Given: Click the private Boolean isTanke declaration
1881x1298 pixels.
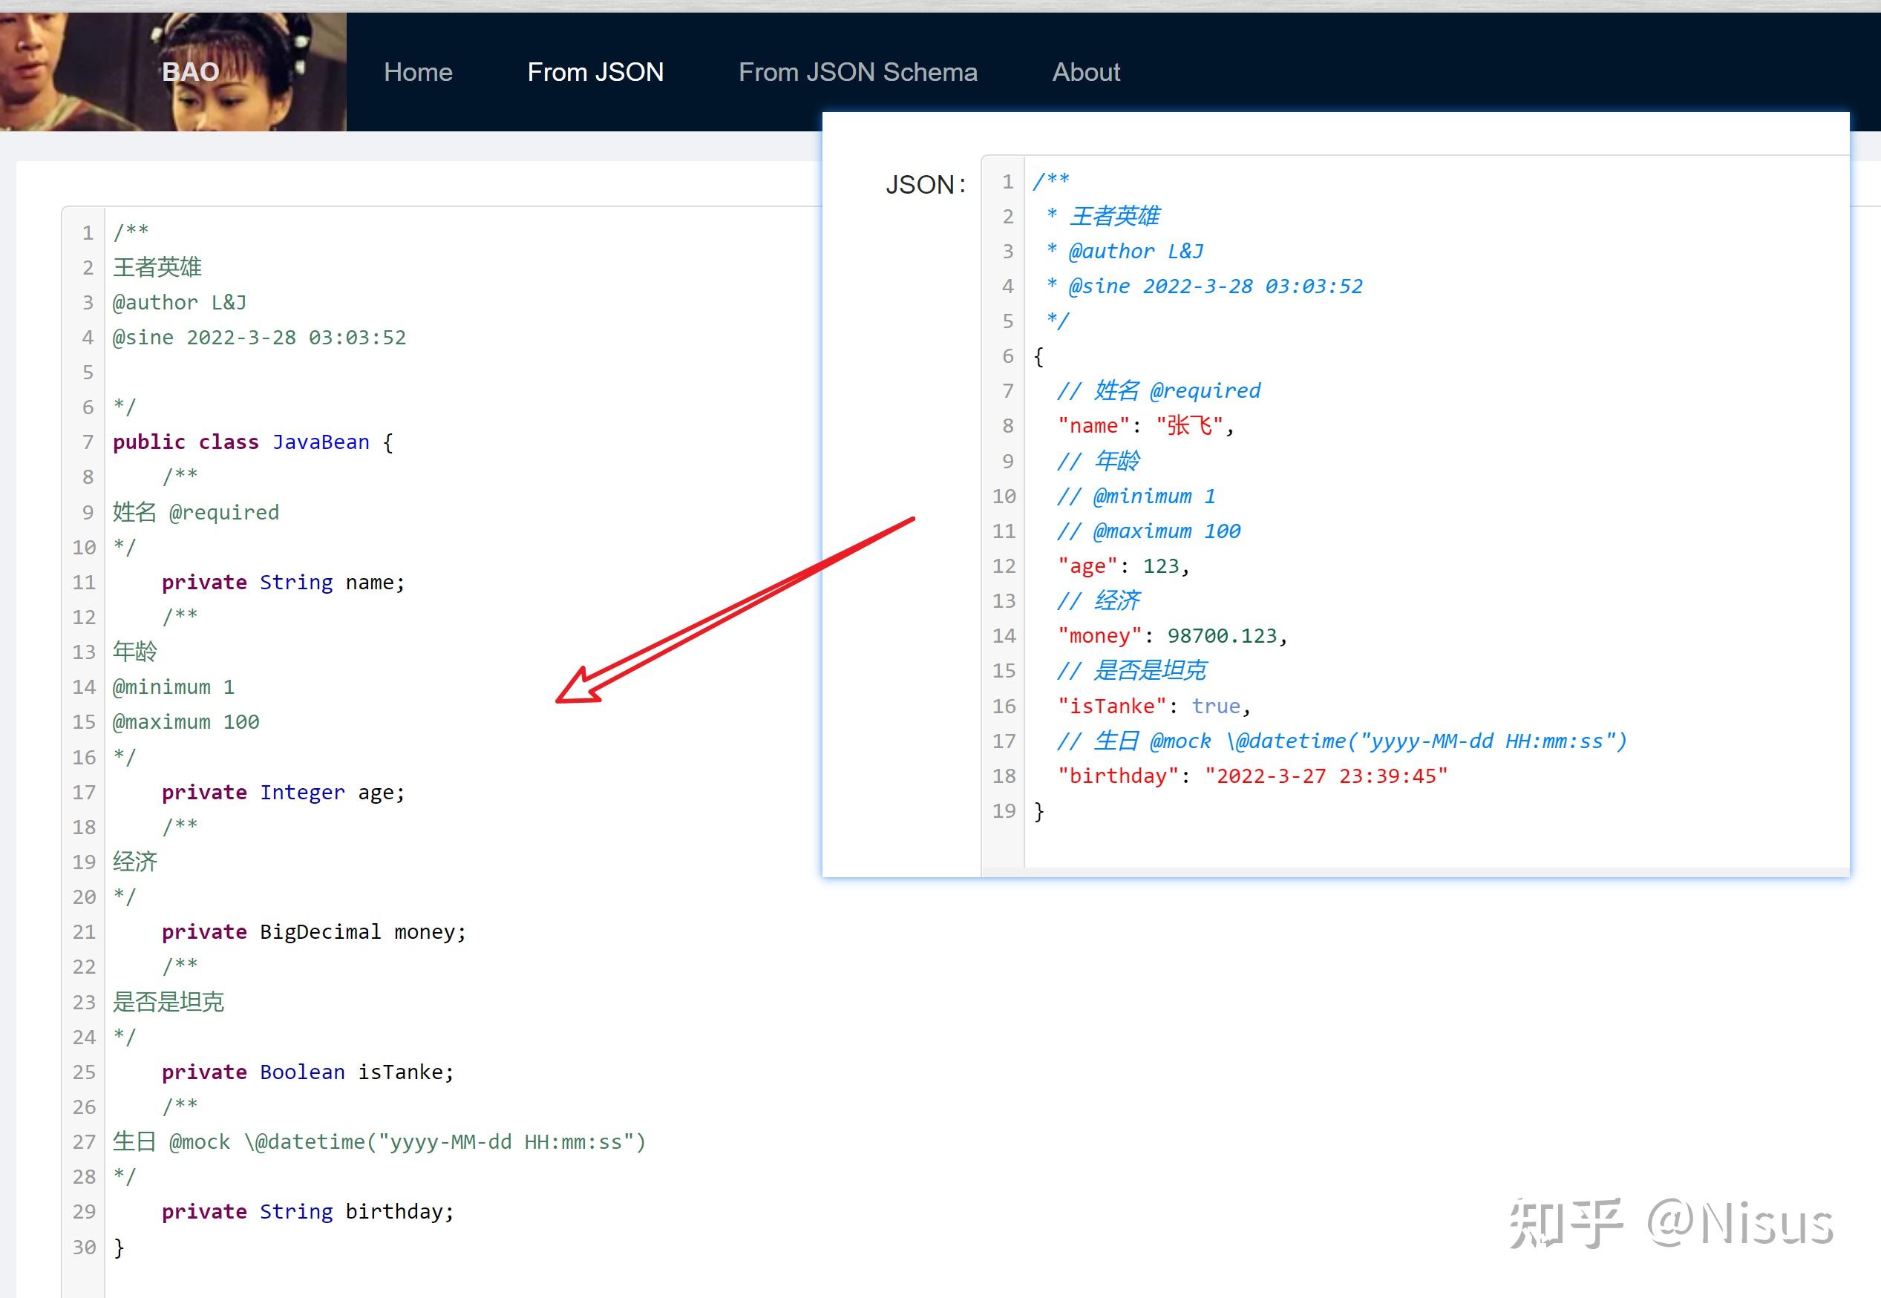Looking at the screenshot, I should (307, 1072).
